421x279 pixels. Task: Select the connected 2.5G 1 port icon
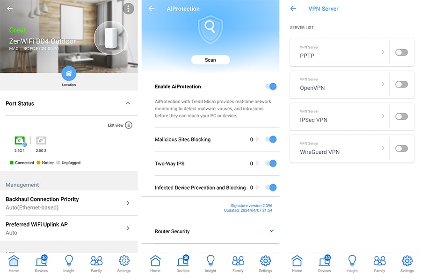click(20, 141)
